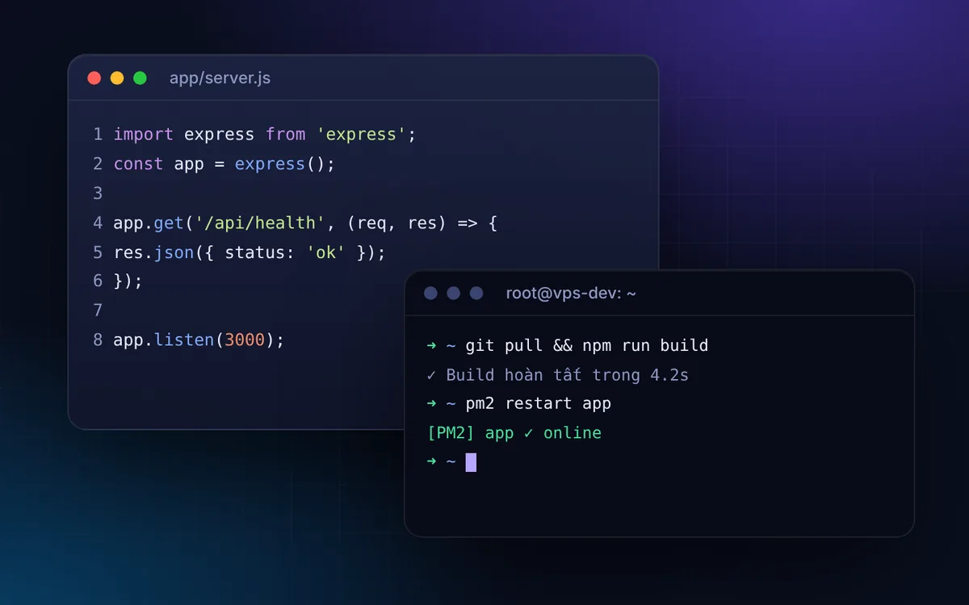Click the port number 3000
The image size is (969, 605).
click(245, 340)
